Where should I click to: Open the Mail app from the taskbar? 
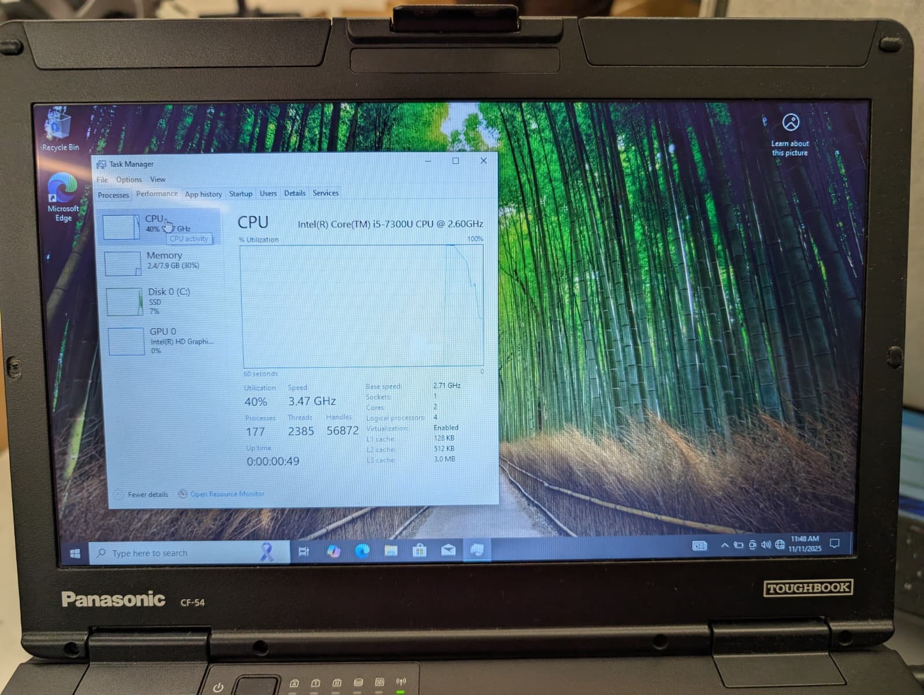[448, 550]
